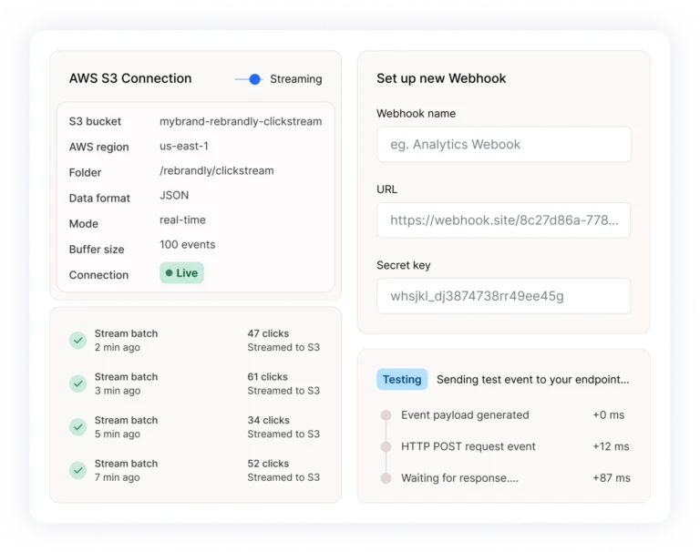Click the checkmark icon for 7 min ago batch
The width and height of the screenshot is (700, 552).
coord(77,470)
